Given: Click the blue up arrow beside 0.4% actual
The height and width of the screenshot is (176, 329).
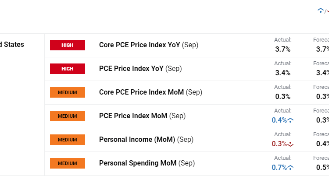Looking at the screenshot, I should pos(290,120).
